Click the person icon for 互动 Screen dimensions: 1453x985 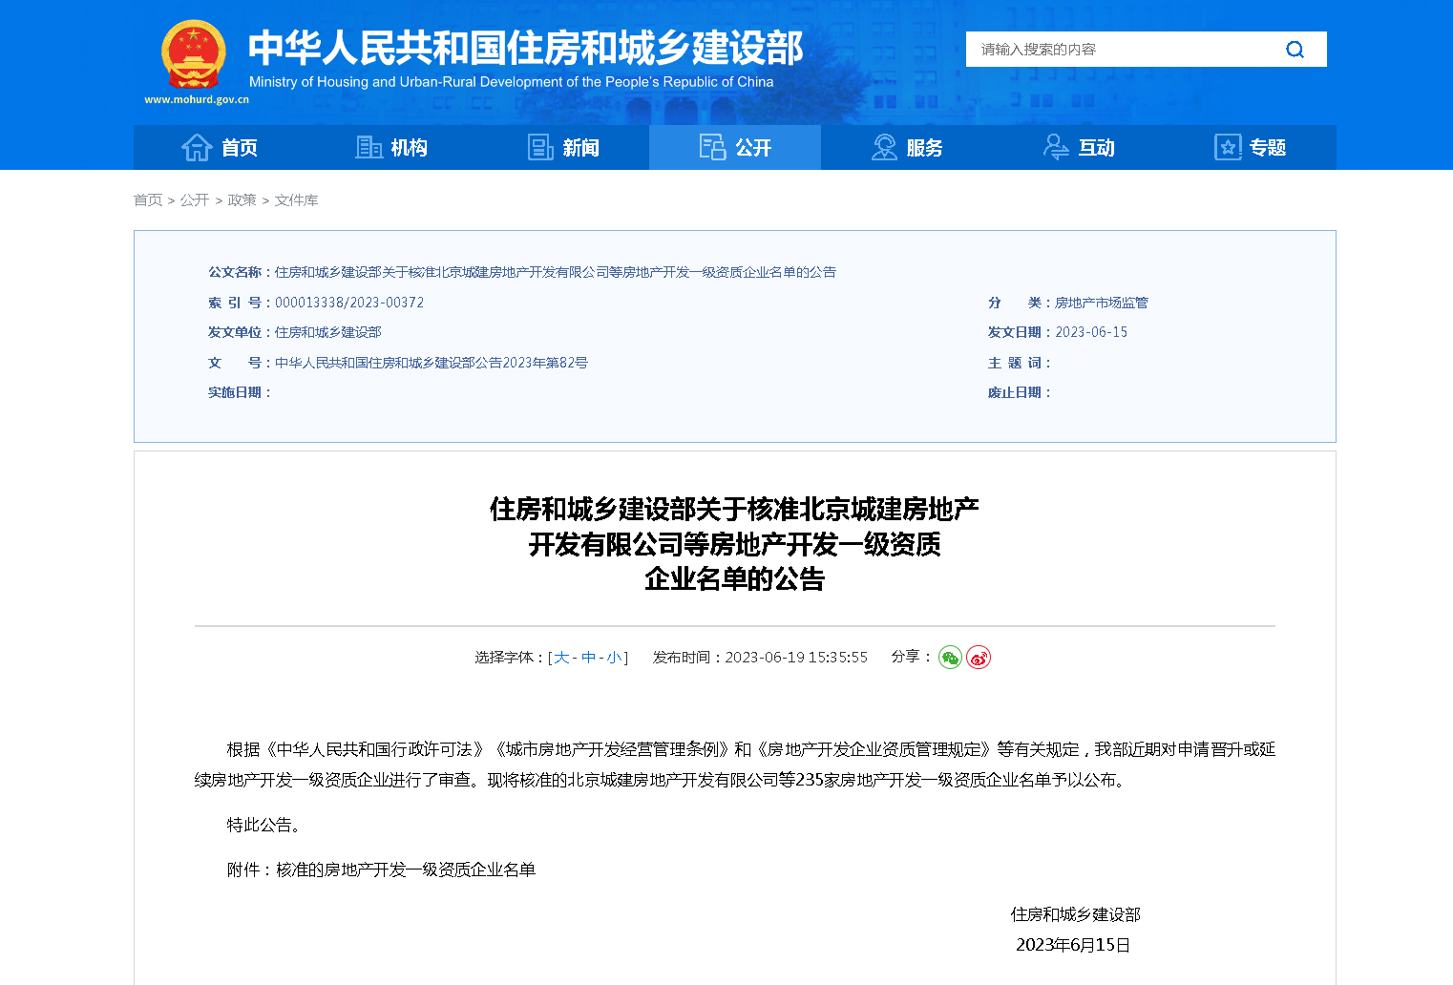pos(1056,148)
